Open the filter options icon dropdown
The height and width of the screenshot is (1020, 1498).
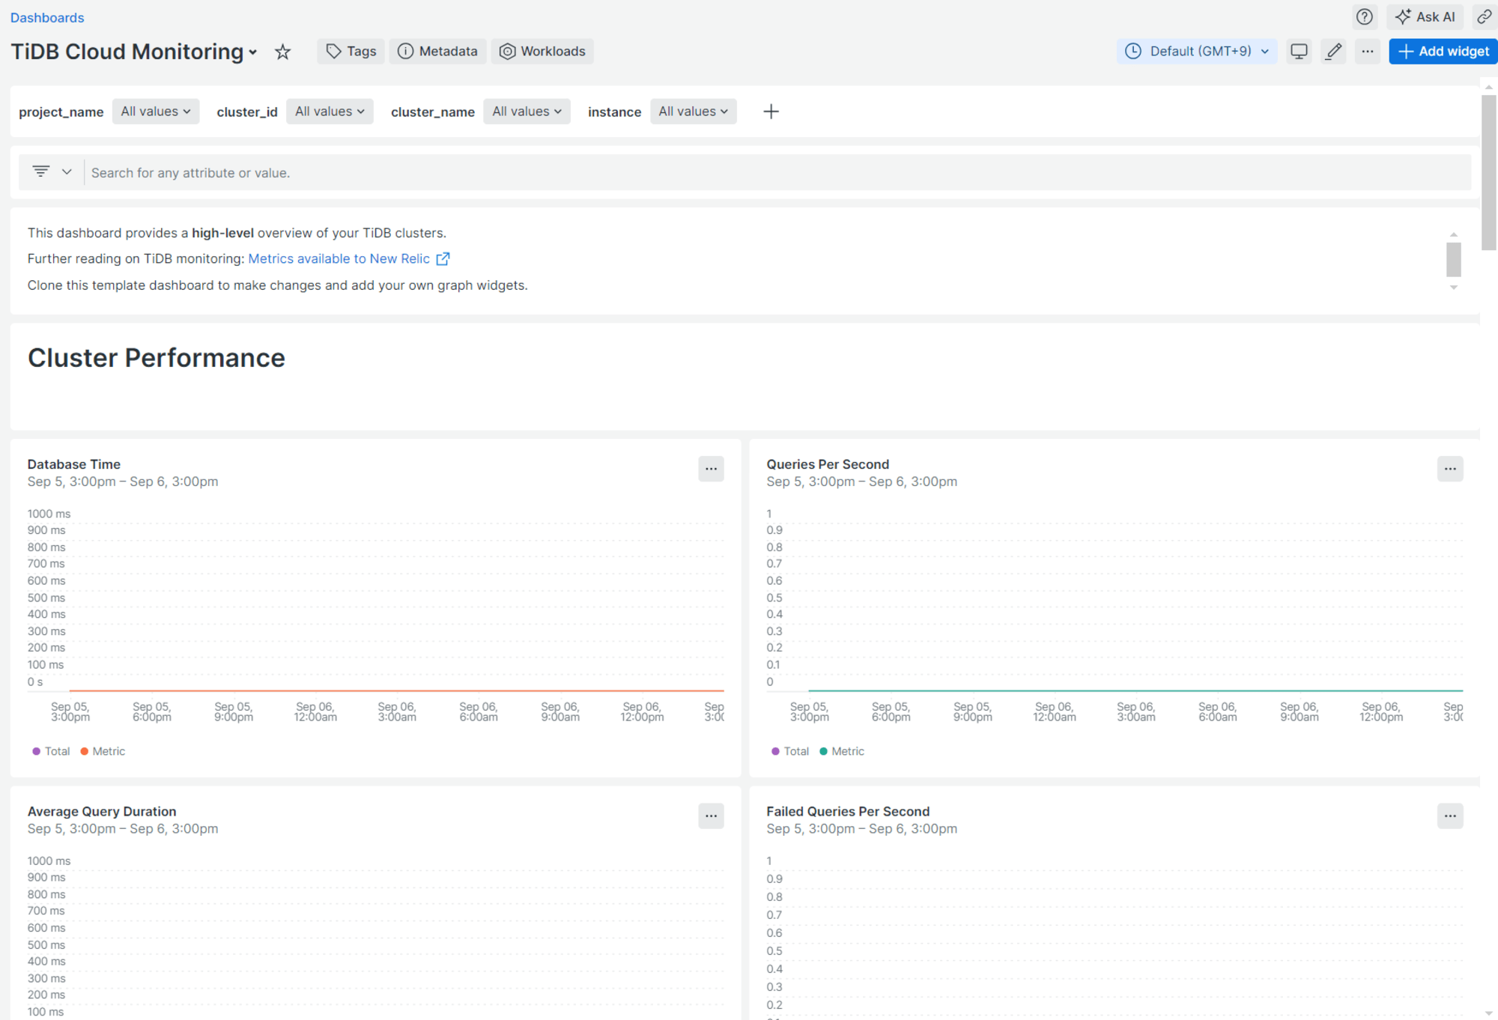[x=52, y=172]
